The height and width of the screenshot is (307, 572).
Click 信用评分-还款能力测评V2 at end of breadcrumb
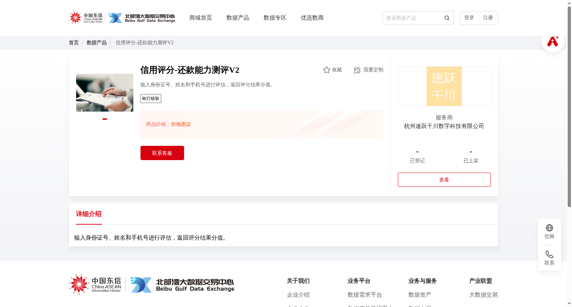coord(144,43)
